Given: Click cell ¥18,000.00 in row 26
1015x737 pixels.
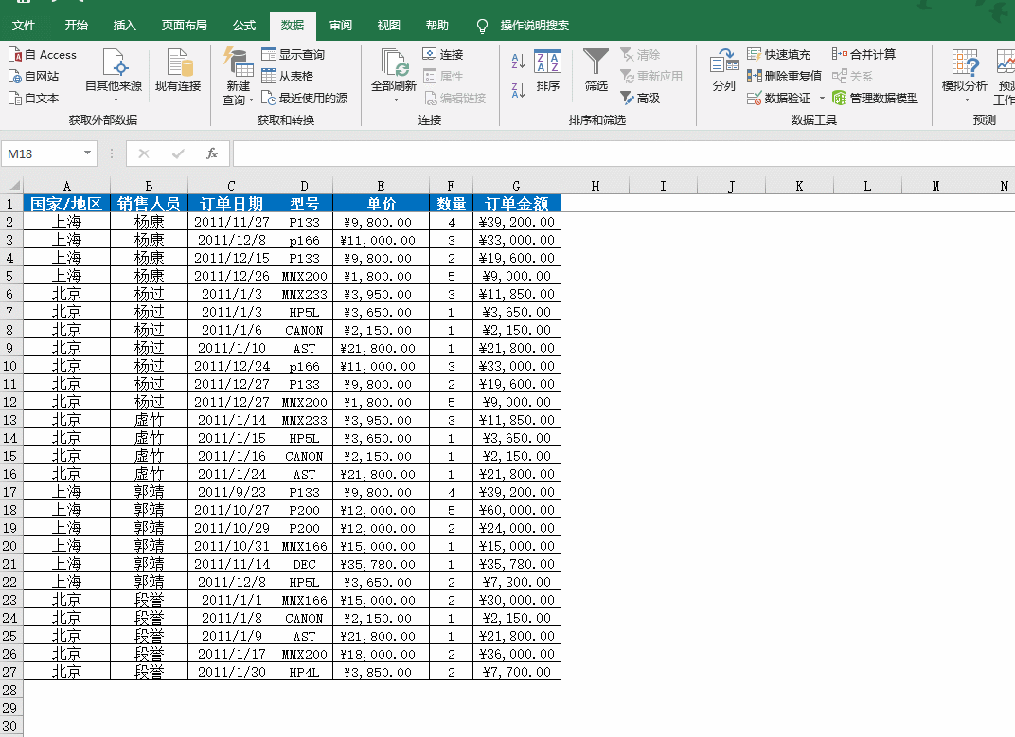Looking at the screenshot, I should (381, 654).
